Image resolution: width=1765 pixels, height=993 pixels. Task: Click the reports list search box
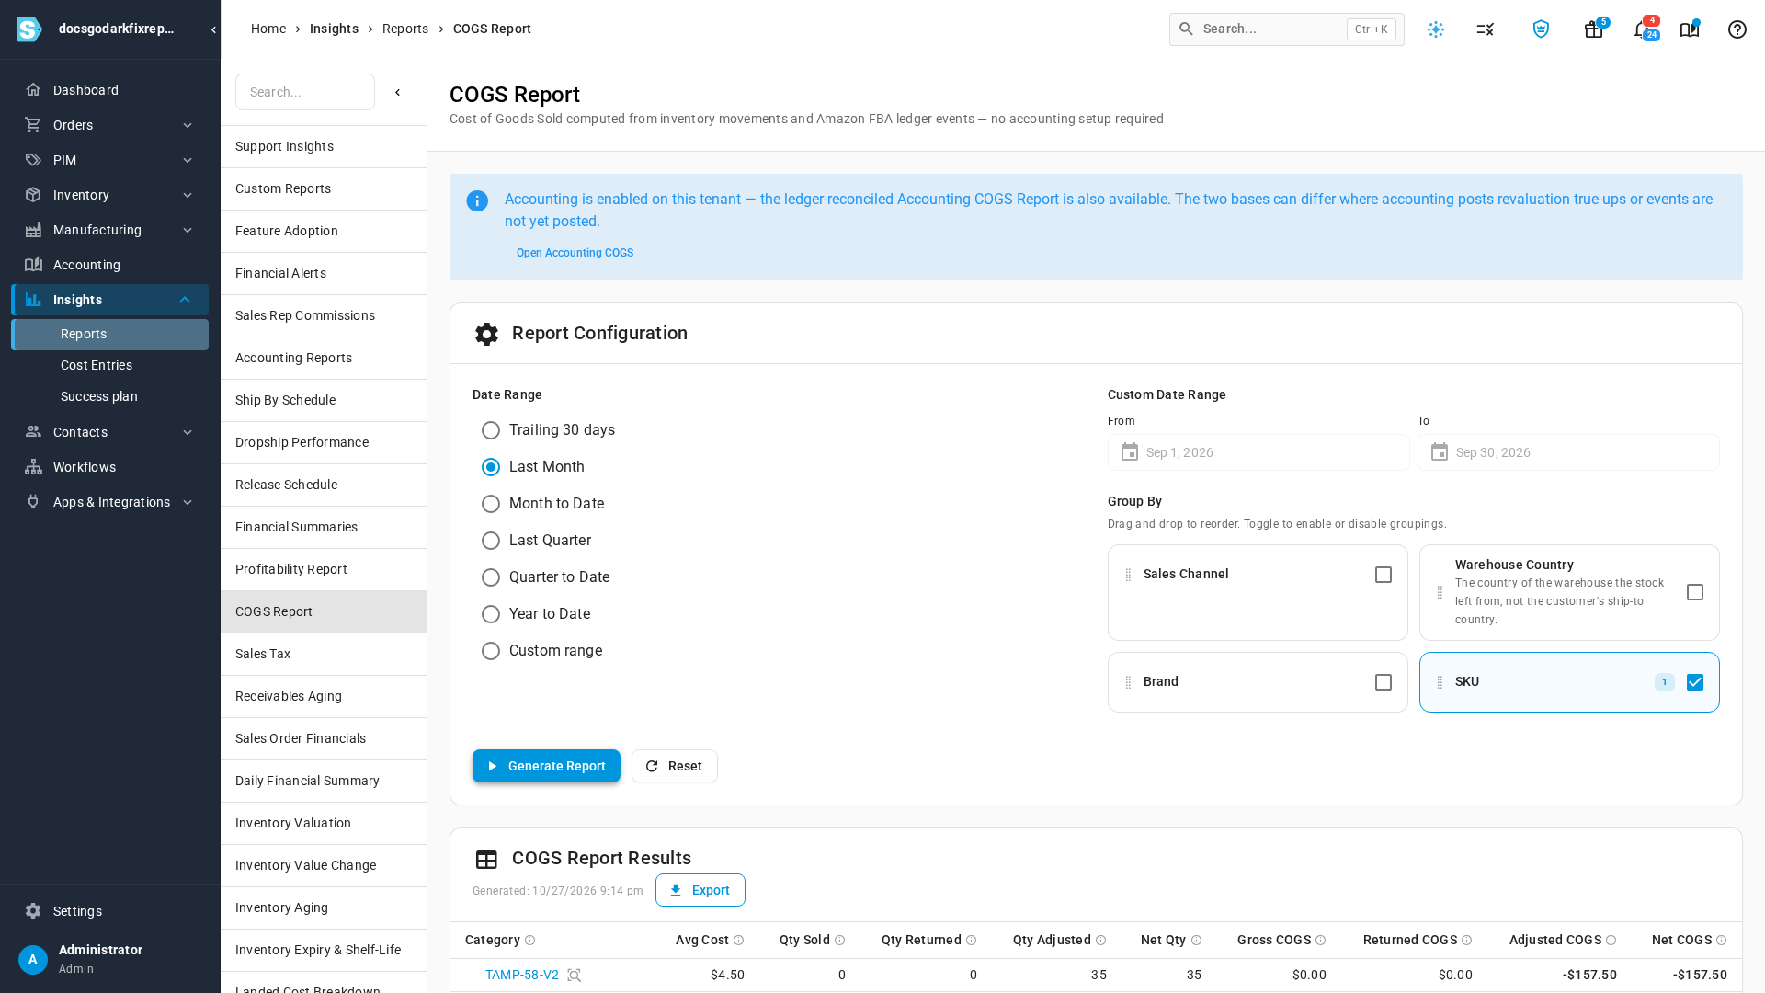[305, 92]
